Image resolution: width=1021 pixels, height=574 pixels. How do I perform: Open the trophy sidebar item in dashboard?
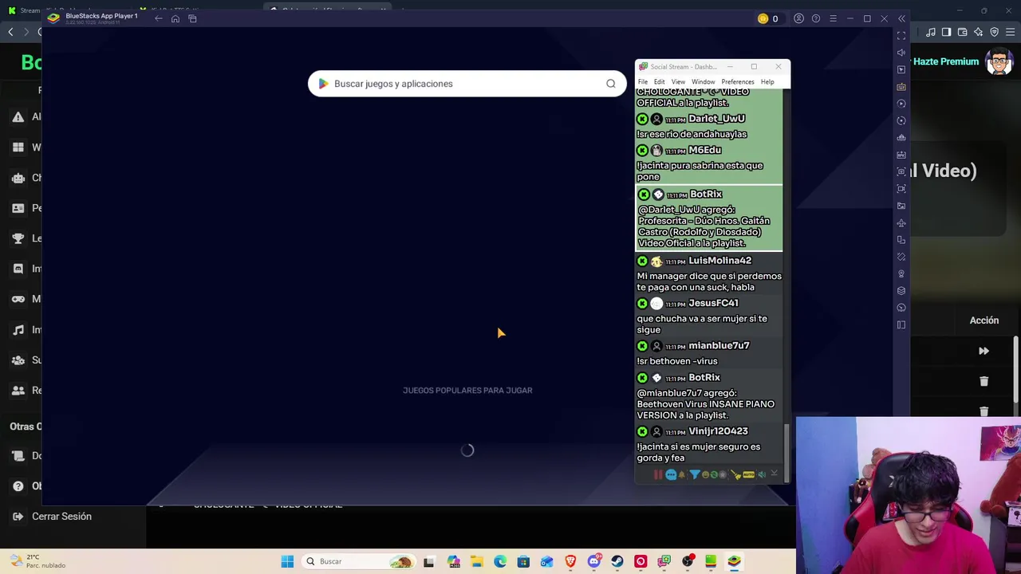click(18, 238)
